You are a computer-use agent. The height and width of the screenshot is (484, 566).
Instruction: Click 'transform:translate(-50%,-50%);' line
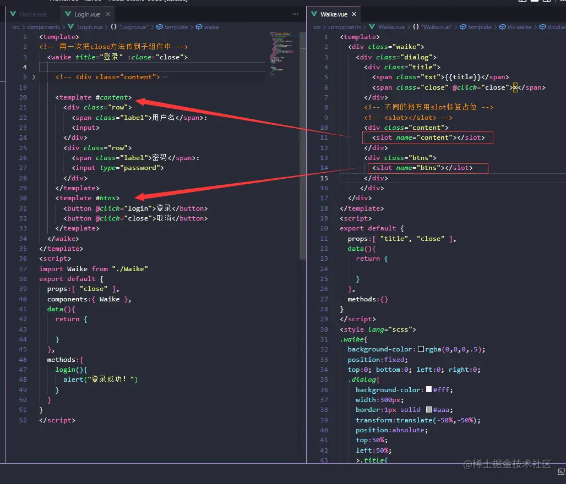[x=418, y=420]
